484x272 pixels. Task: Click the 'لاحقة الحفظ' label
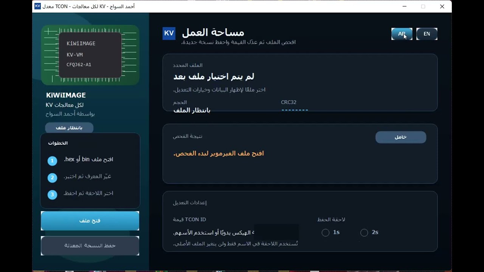(x=331, y=219)
